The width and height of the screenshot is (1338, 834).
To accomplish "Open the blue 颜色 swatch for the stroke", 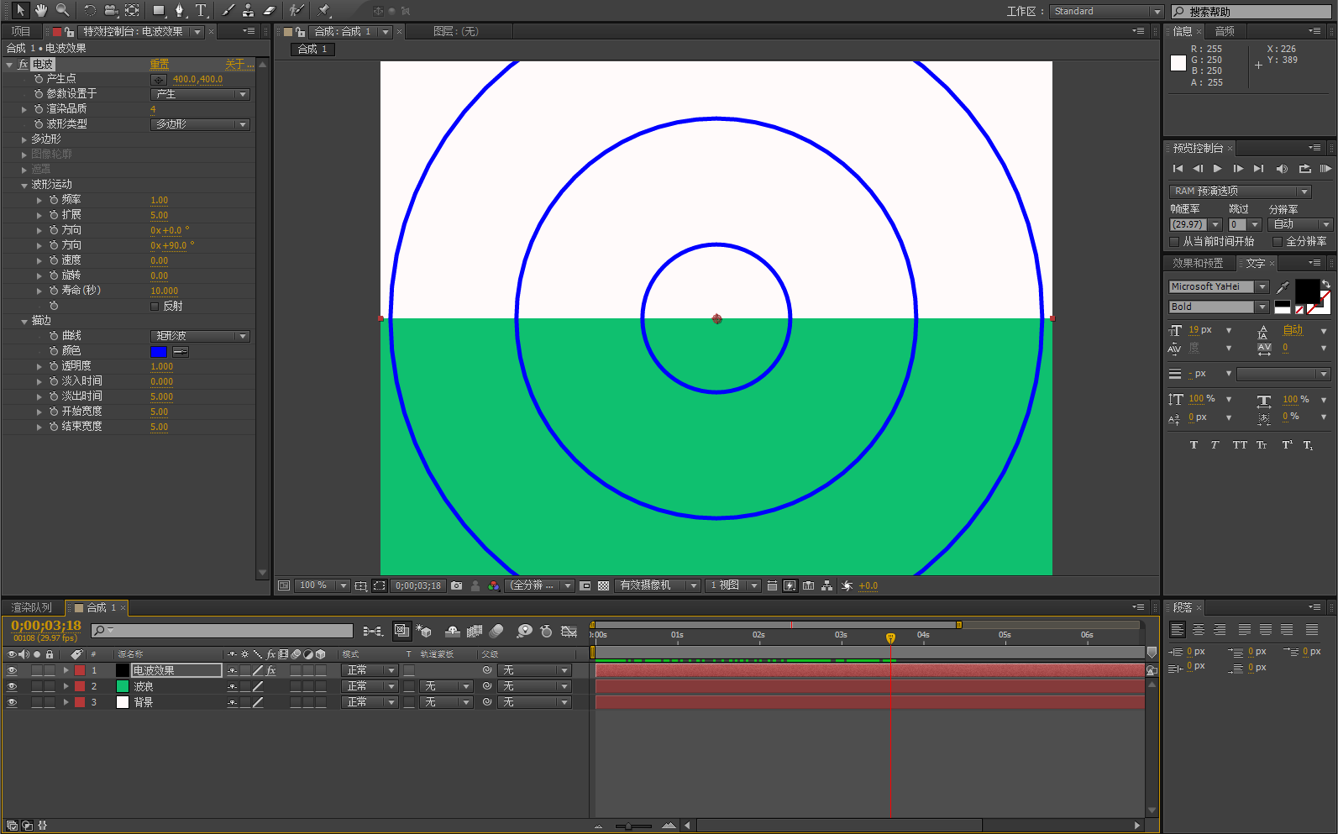I will (x=159, y=352).
